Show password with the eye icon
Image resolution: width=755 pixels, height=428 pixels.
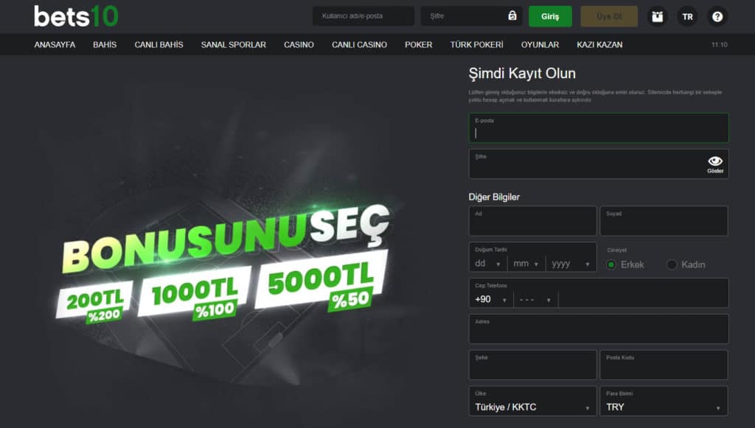pyautogui.click(x=715, y=164)
